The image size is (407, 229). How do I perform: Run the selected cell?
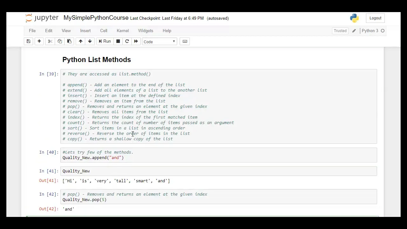tap(105, 41)
